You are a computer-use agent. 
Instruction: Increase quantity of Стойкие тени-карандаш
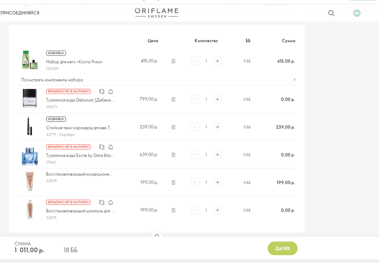click(x=217, y=127)
